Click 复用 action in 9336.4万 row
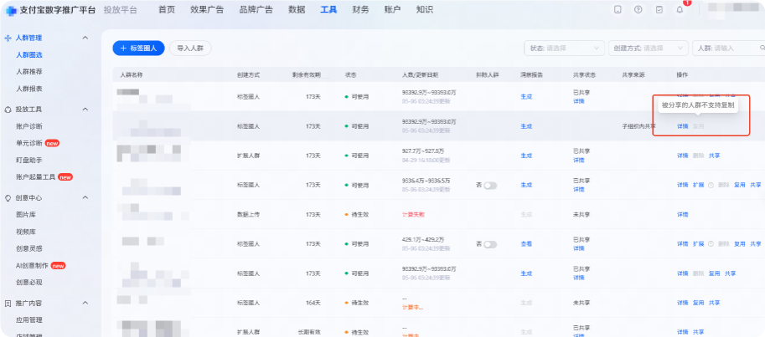This screenshot has width=765, height=337. point(740,185)
